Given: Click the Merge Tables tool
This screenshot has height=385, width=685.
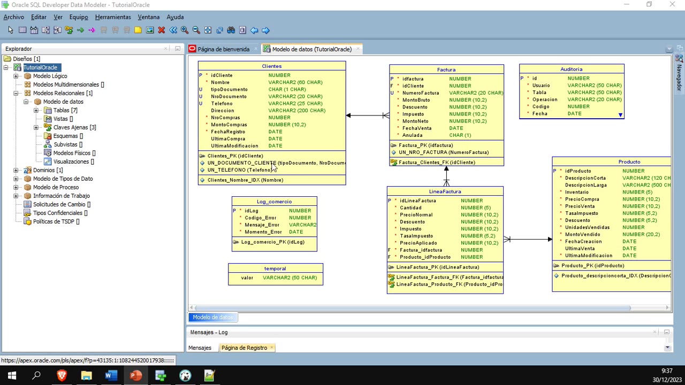Looking at the screenshot, I should (x=57, y=30).
